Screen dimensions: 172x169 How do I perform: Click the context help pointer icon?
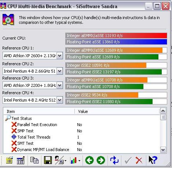[x=153, y=160]
